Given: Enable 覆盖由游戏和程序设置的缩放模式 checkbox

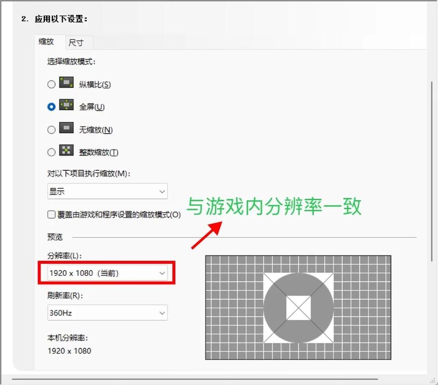Looking at the screenshot, I should point(52,214).
